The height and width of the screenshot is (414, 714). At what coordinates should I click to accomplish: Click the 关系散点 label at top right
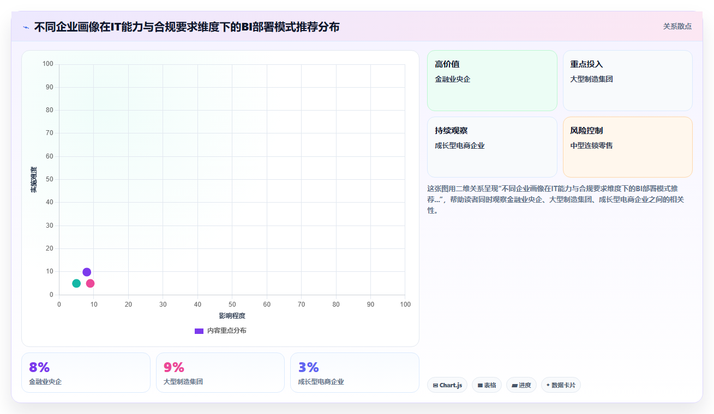click(677, 26)
